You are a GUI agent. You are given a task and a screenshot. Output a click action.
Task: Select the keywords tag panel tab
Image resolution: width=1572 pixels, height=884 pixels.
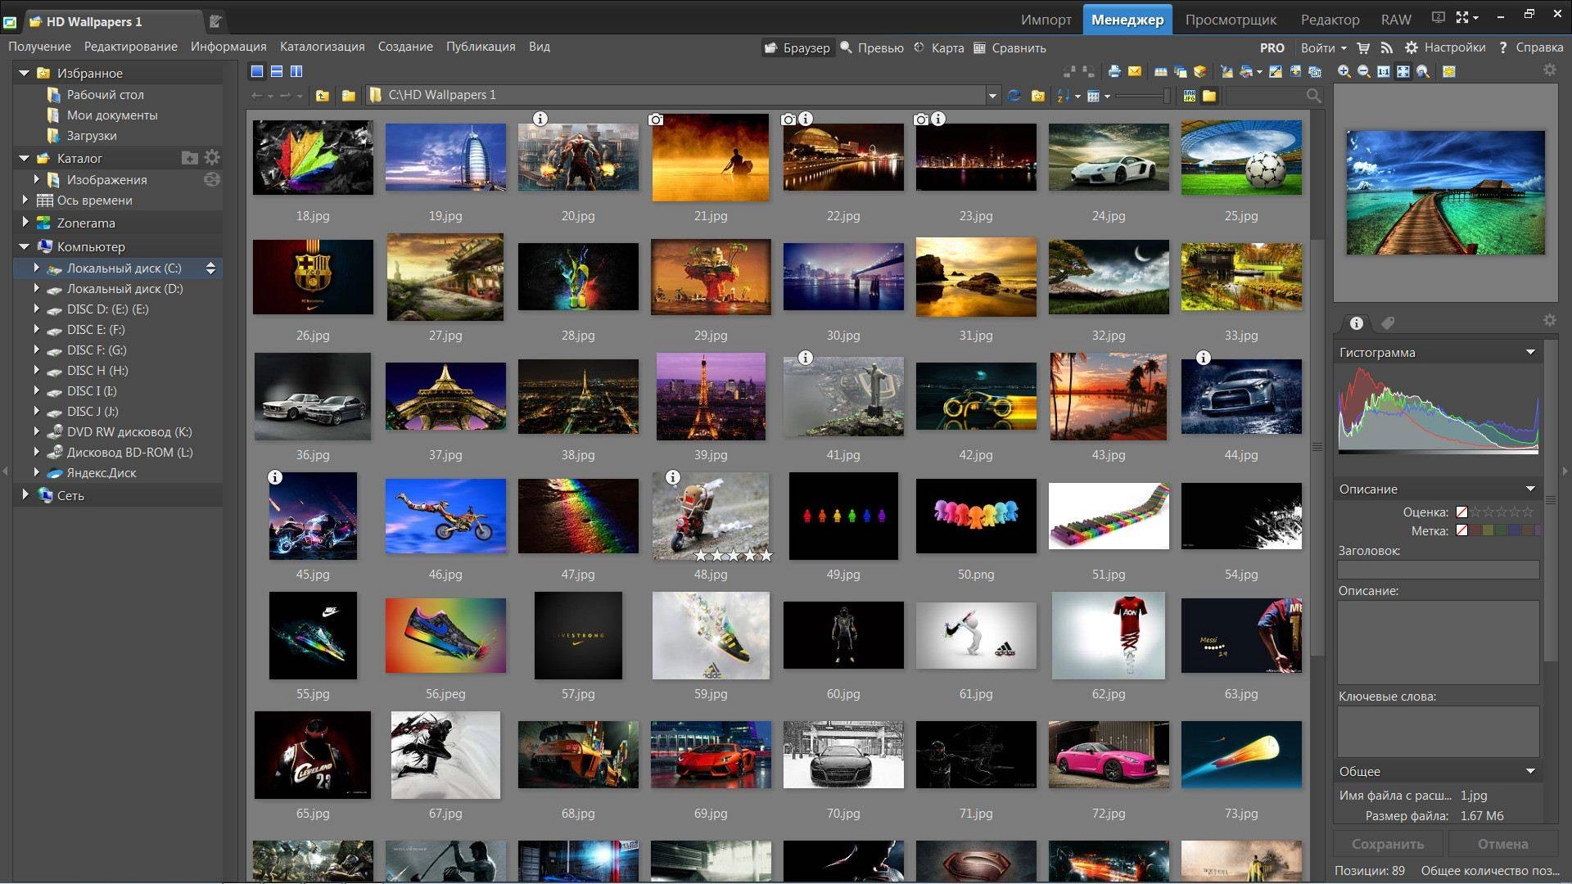tap(1388, 323)
